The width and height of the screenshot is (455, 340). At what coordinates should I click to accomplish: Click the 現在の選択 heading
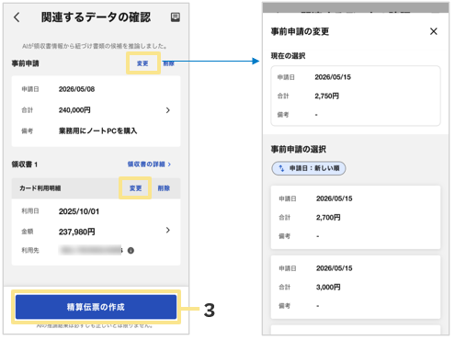(288, 56)
